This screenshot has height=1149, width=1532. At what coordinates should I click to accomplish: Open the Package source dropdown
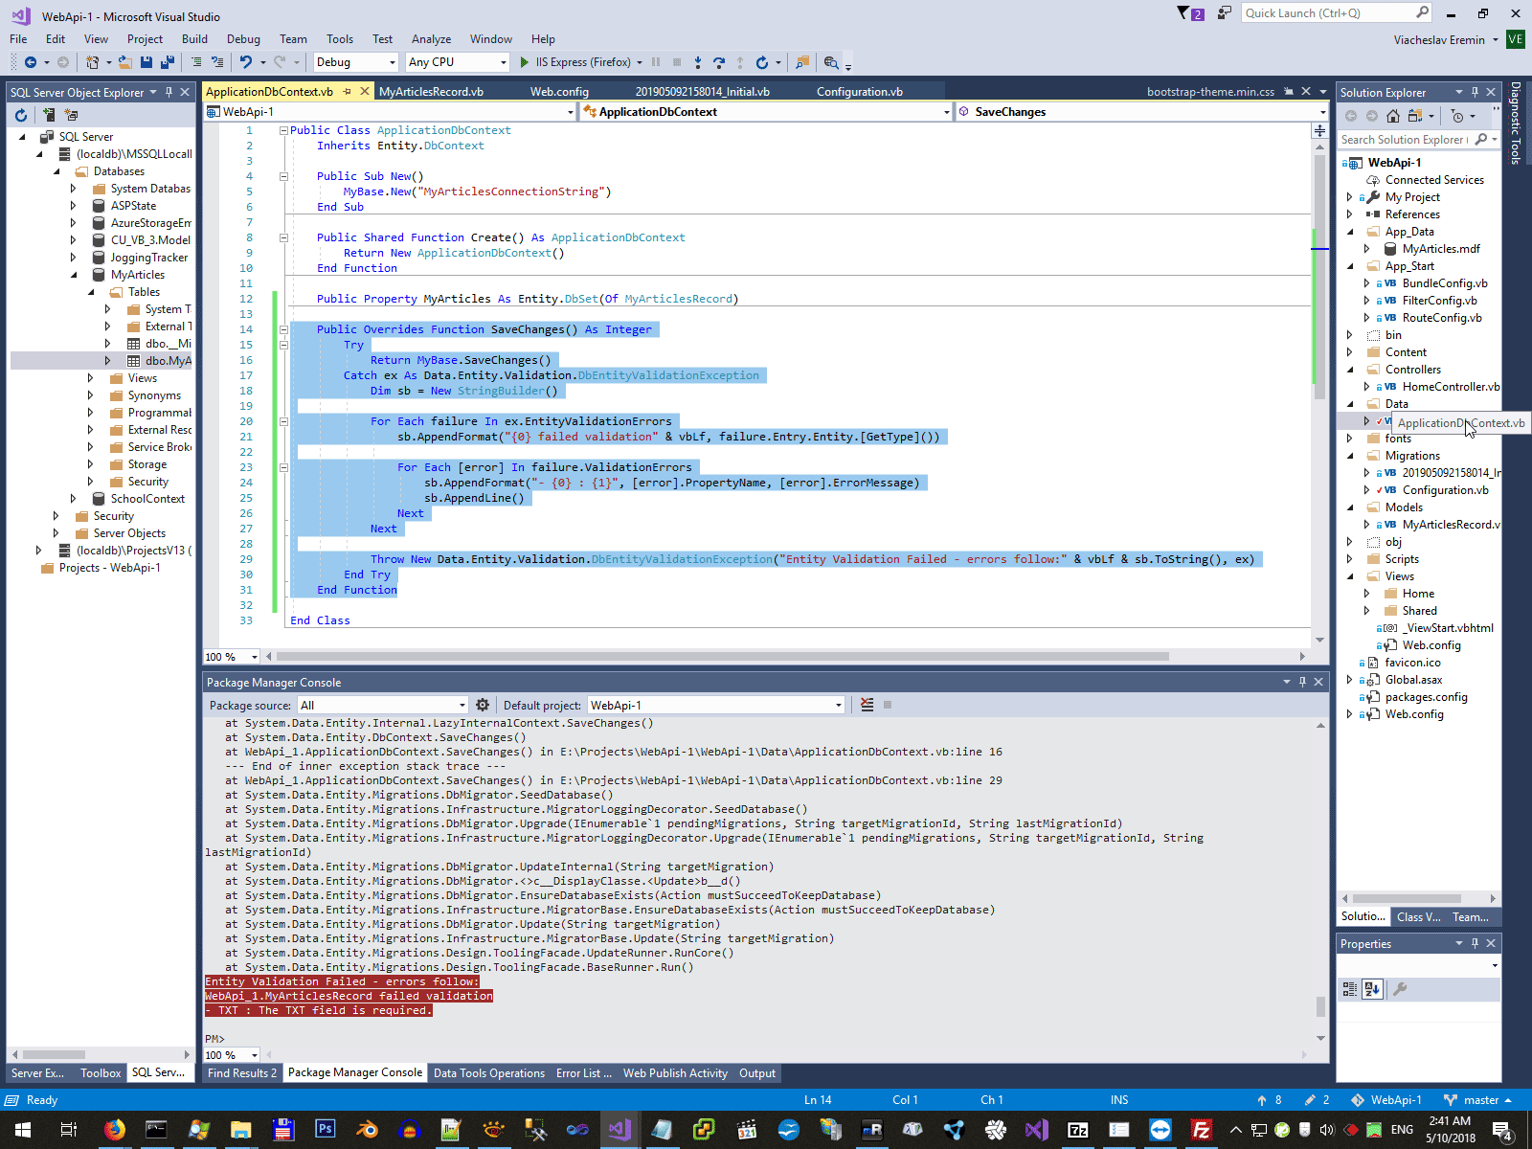382,706
